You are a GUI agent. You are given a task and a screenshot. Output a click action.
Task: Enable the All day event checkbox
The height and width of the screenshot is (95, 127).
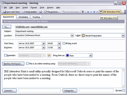(x=64, y=43)
